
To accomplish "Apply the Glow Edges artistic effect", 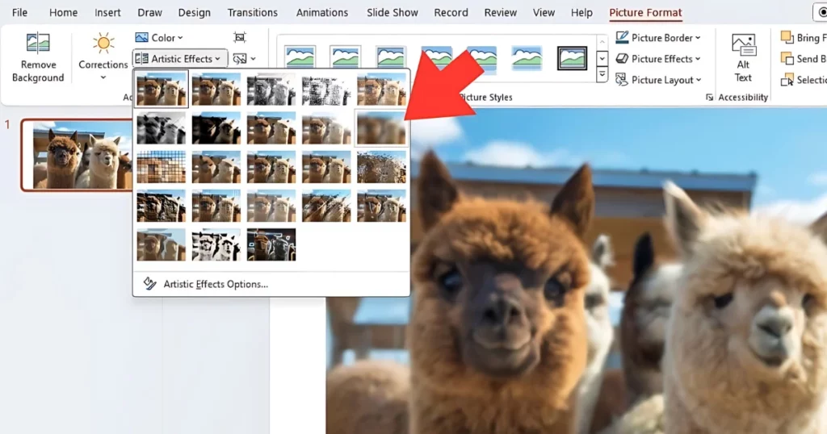I will 271,245.
